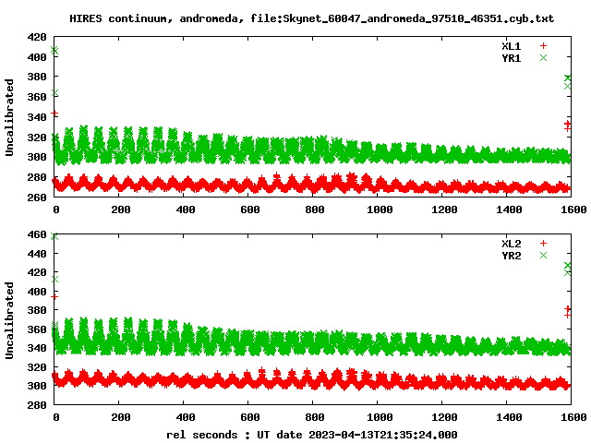Click the 200 x-tick label under the top plot
The width and height of the screenshot is (591, 443).
coord(121,210)
